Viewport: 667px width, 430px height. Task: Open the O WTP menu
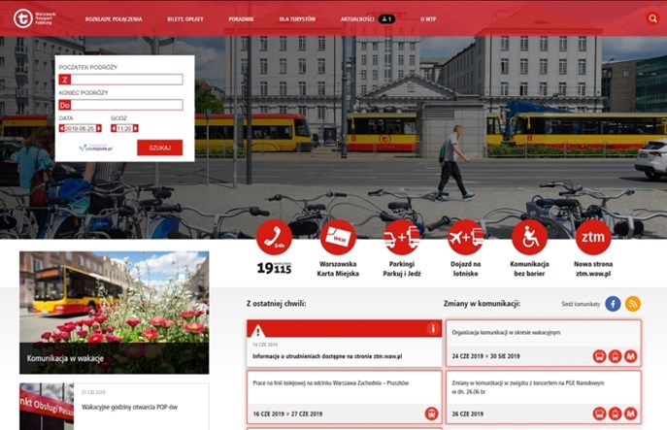(x=428, y=19)
